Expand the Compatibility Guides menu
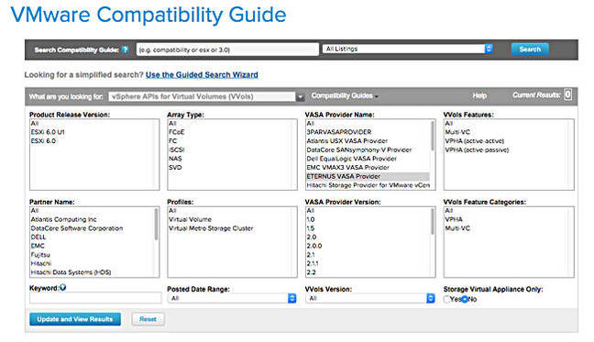Viewport: 594px width, 342px height. (x=345, y=96)
